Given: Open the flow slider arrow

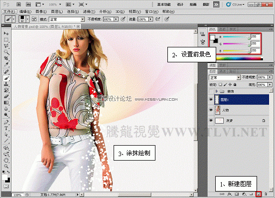Looking at the screenshot, I should 151,19.
